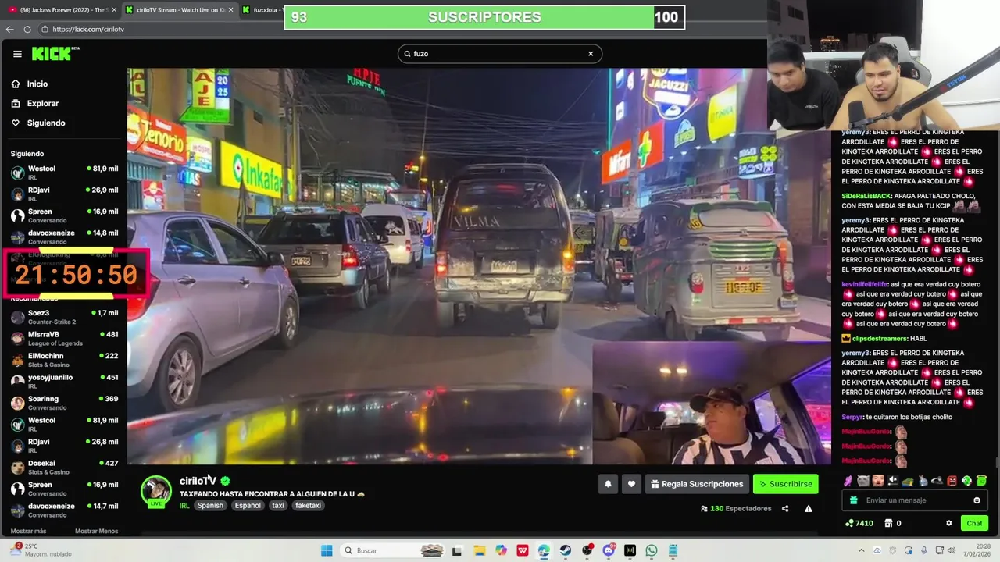Click the IRL category link
Viewport: 1000px width, 562px height.
(x=184, y=506)
